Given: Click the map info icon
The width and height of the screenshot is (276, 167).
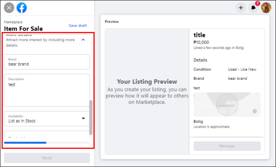Looking at the screenshot, I should click(254, 111).
